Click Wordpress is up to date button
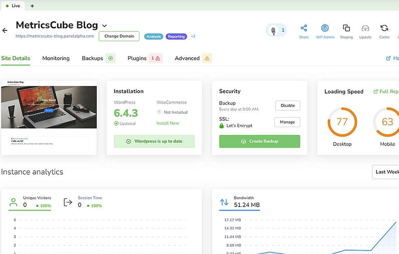 point(154,141)
